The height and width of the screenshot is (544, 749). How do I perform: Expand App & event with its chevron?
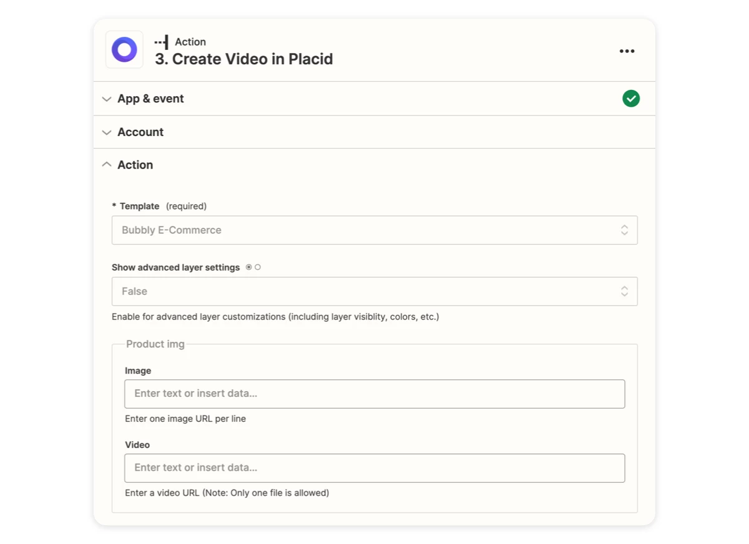107,99
